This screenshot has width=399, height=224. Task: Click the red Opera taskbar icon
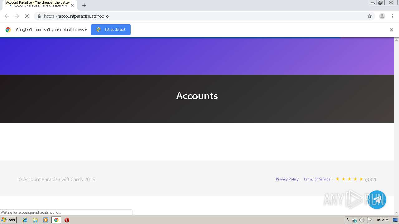pyautogui.click(x=67, y=220)
